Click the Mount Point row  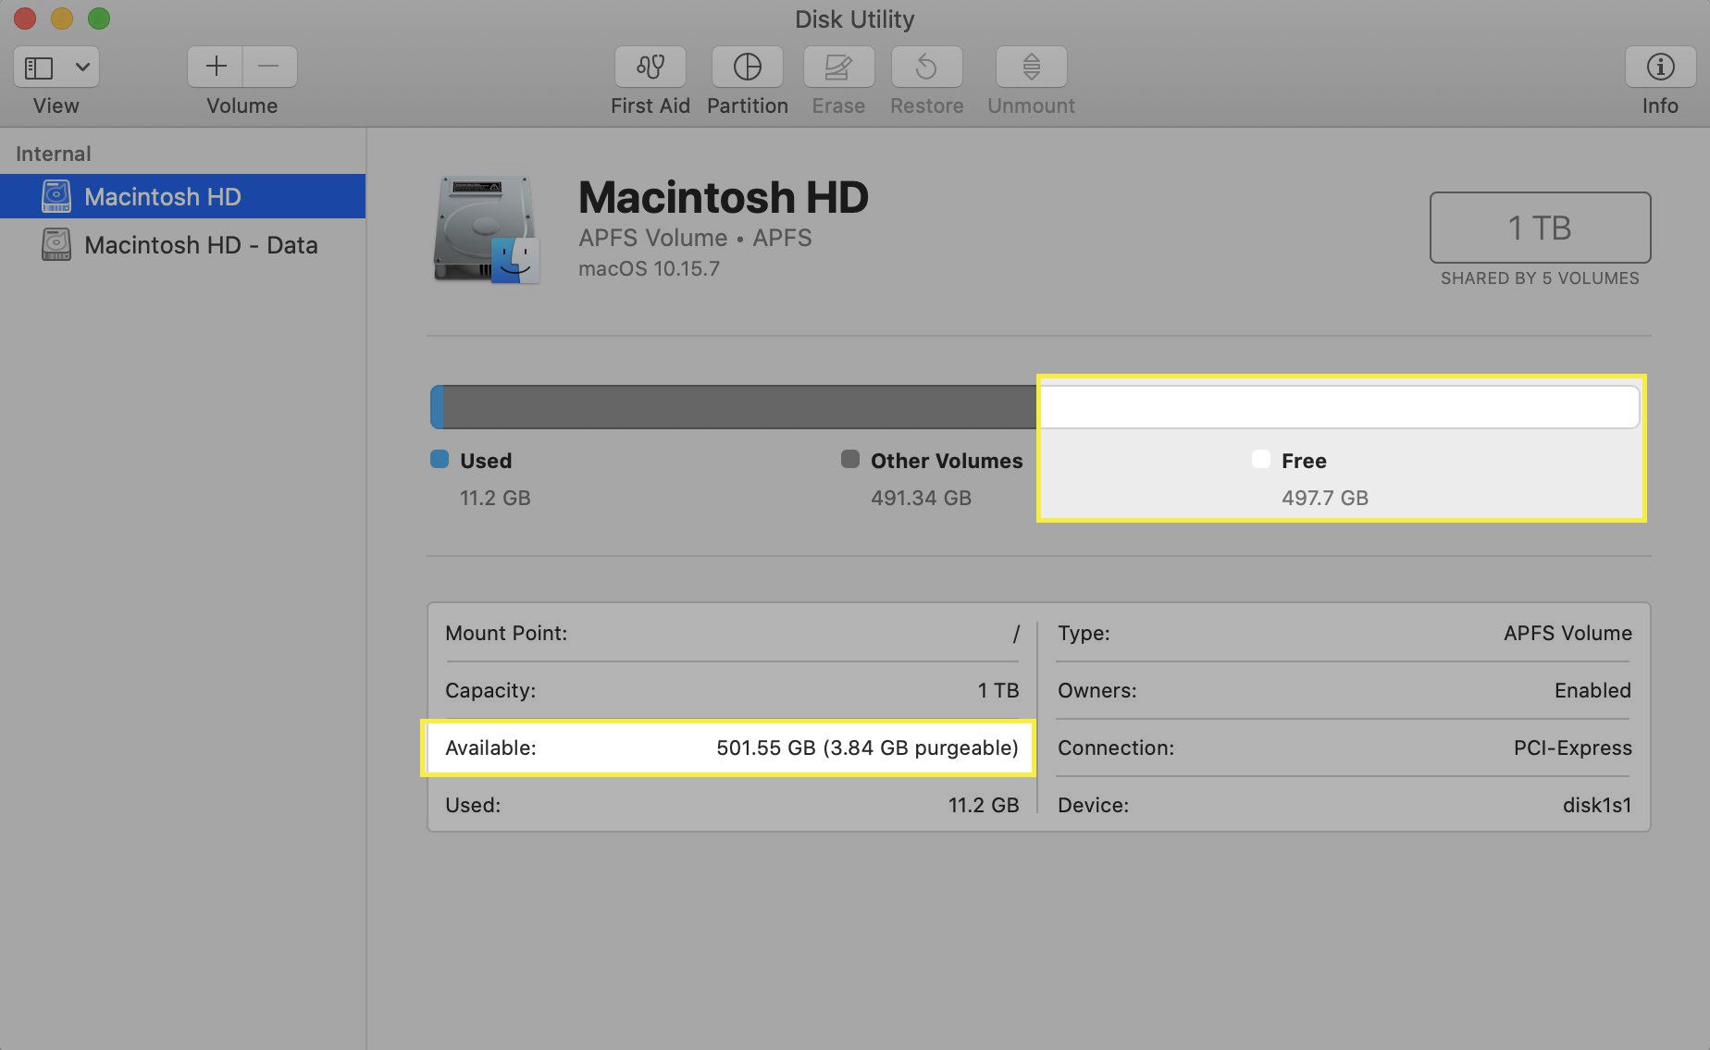(x=732, y=633)
